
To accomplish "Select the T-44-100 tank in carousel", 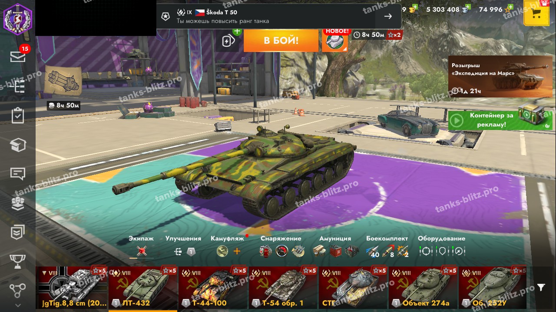I will tap(213, 287).
